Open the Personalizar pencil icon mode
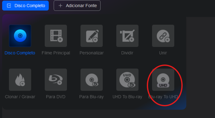Image resolution: width=215 pixels, height=118 pixels. click(92, 36)
